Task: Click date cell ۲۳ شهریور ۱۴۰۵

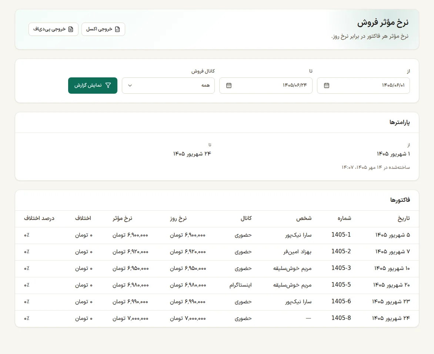Action: [391, 301]
